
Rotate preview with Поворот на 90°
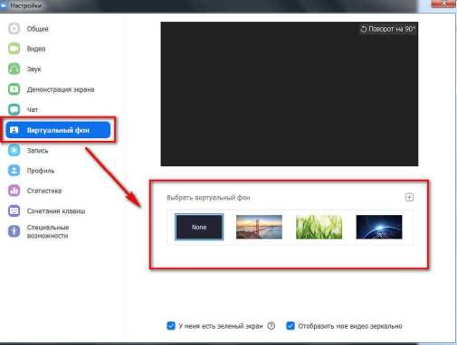387,29
